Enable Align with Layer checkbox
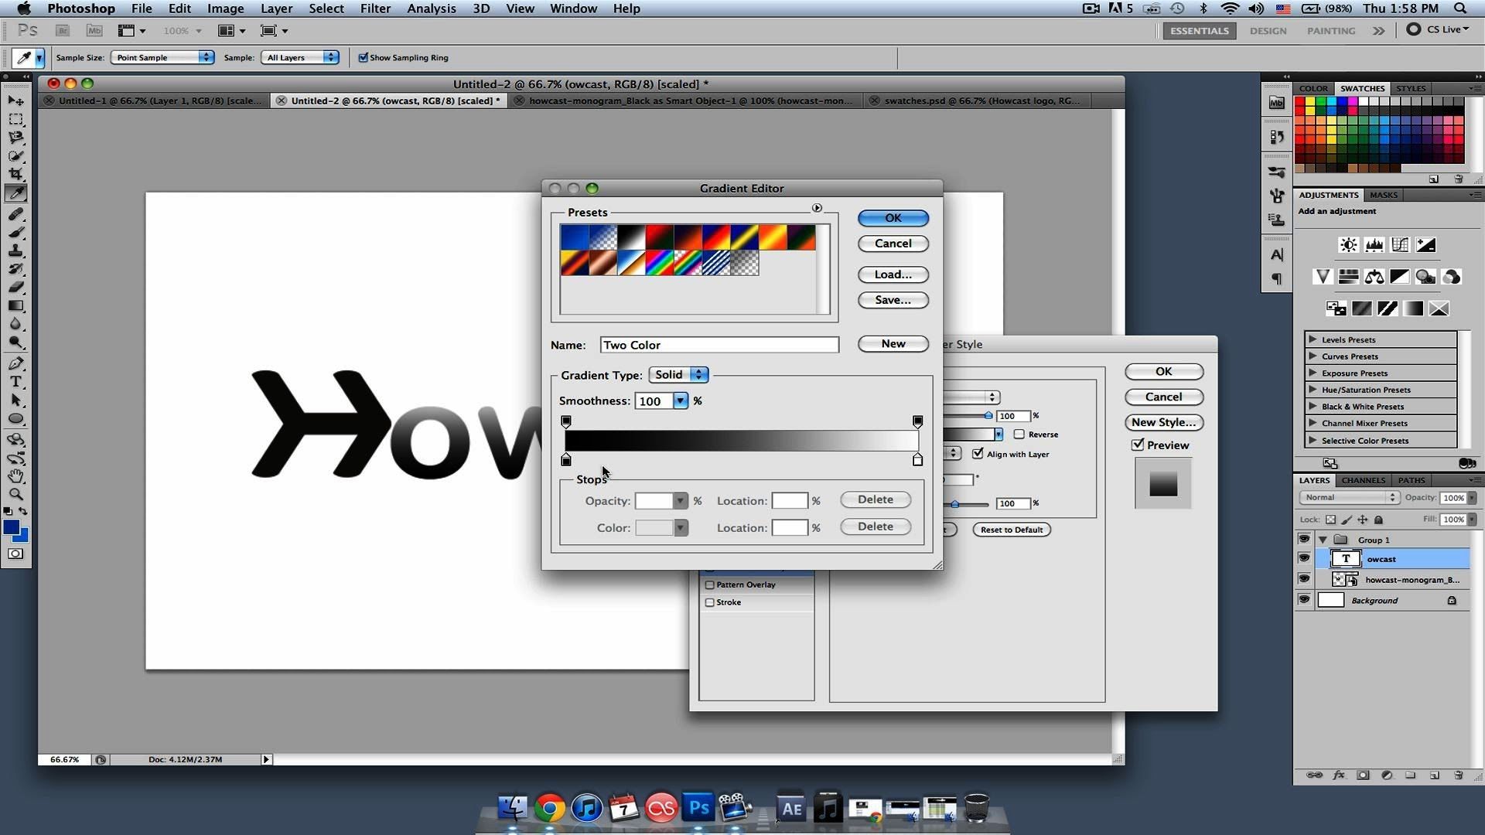This screenshot has width=1485, height=835. coord(975,452)
